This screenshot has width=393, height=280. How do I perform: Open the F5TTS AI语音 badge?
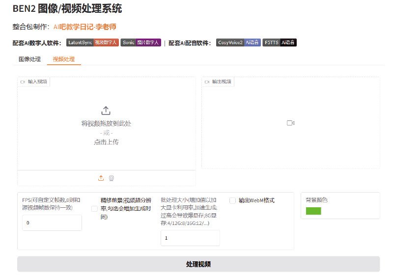[280, 43]
